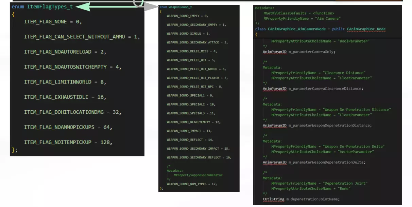Click WEAPON_SOUND_SPECIAL3 = 11 line

coord(191,113)
